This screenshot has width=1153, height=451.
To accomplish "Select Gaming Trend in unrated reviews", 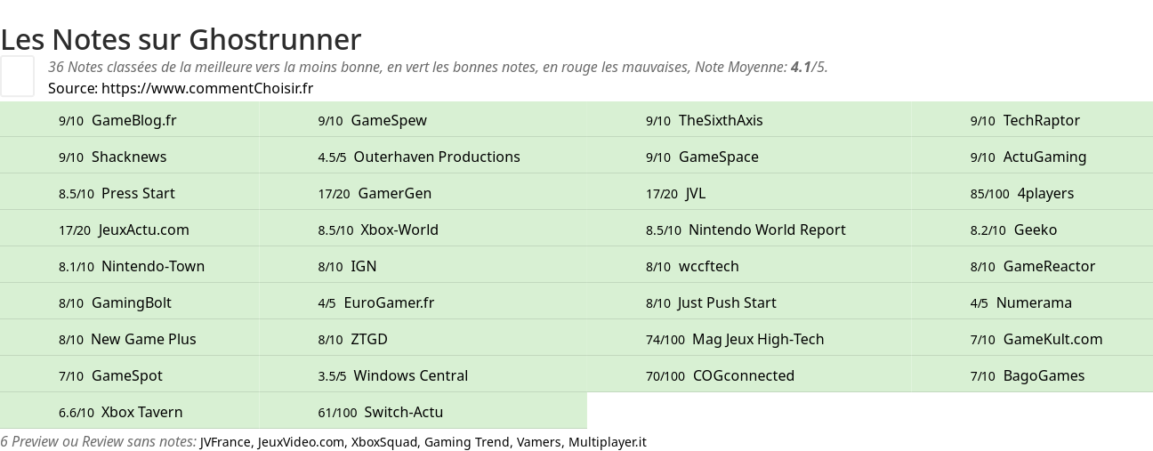I will tap(467, 441).
